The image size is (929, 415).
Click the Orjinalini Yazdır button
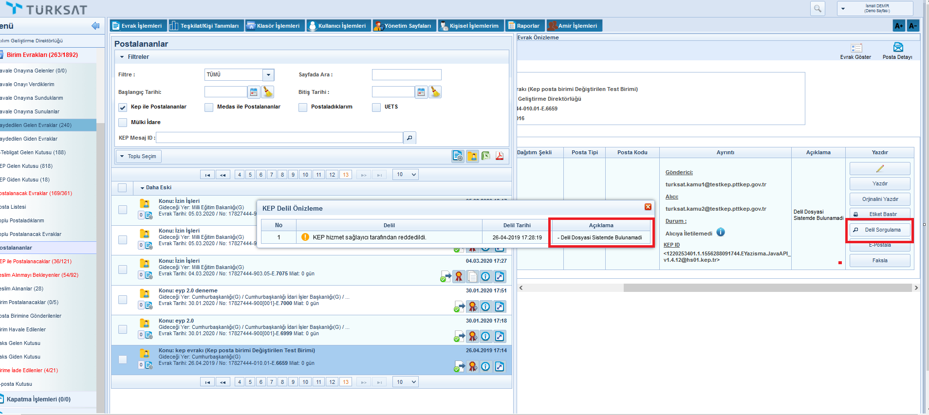880,199
